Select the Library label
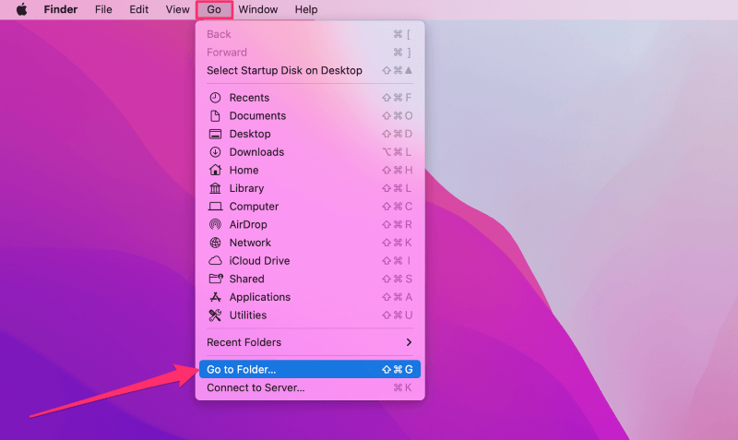The height and width of the screenshot is (440, 738). (246, 188)
